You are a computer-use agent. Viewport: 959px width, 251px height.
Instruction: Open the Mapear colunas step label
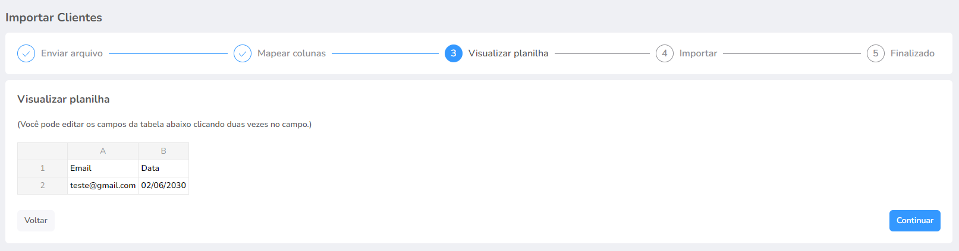pyautogui.click(x=291, y=53)
